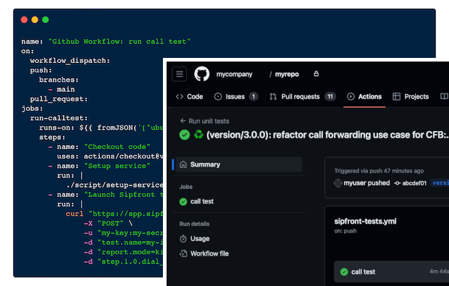Open commit abcdef01

point(414,183)
